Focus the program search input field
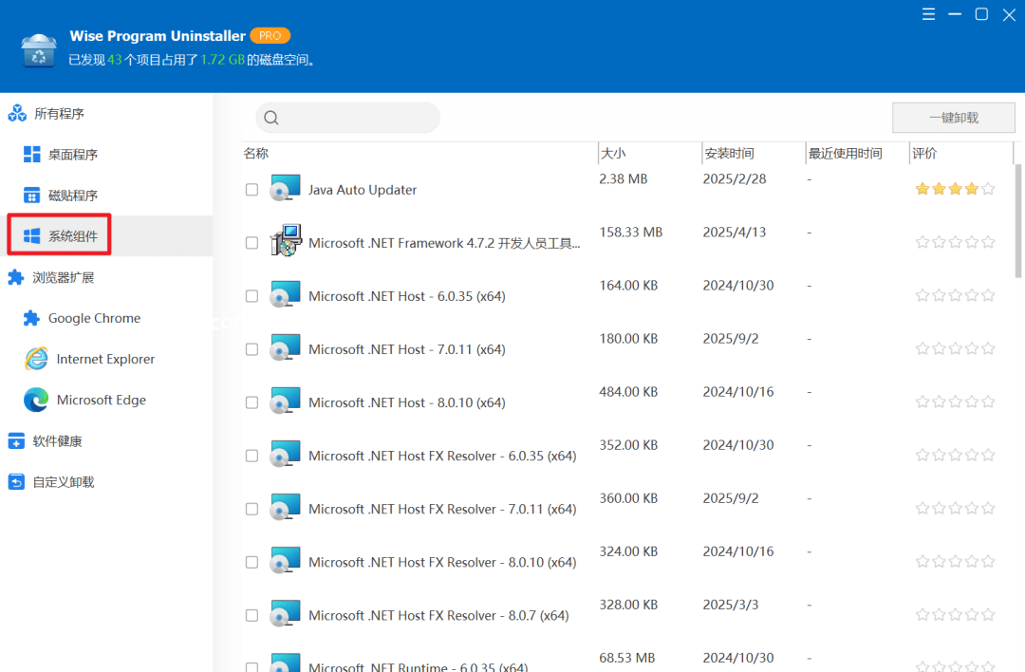1025x672 pixels. [357, 118]
